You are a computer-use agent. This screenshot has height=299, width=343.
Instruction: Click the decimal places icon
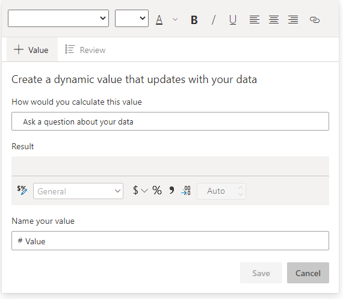[x=186, y=191]
